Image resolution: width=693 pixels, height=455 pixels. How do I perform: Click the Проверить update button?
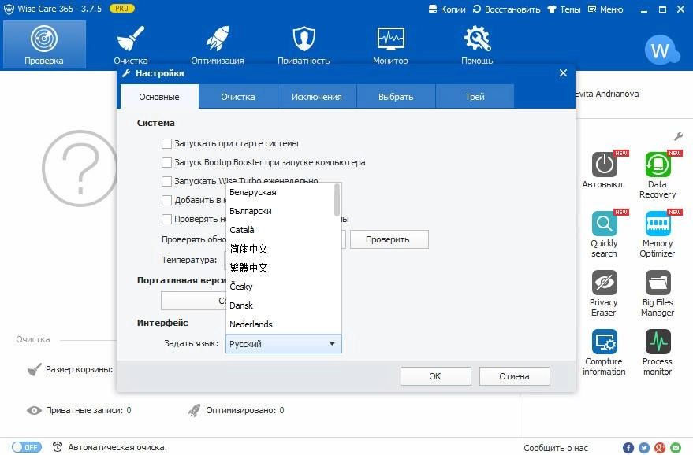click(389, 239)
